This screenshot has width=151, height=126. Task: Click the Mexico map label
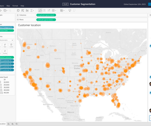click(x=71, y=112)
